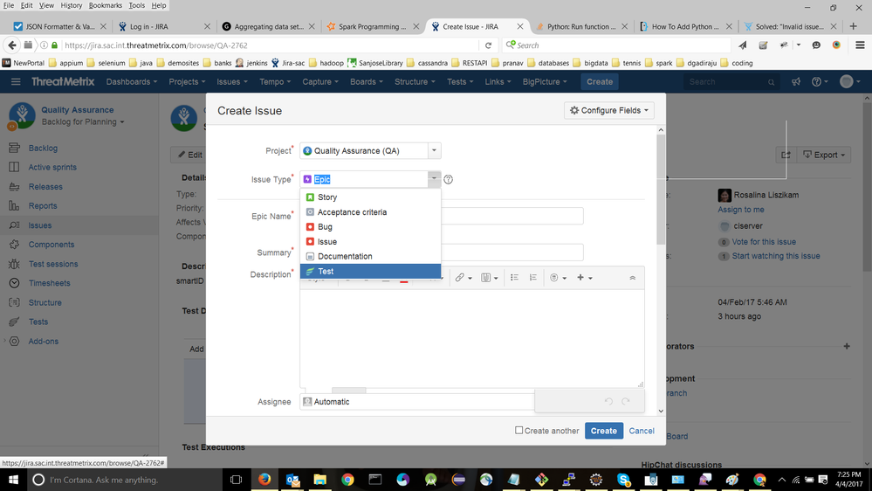Screen dimensions: 872x491
Task: Click Start watching this issue
Action: tap(776, 256)
